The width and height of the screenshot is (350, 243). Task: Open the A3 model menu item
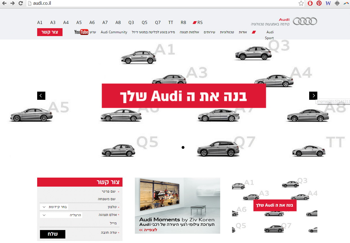(53, 23)
